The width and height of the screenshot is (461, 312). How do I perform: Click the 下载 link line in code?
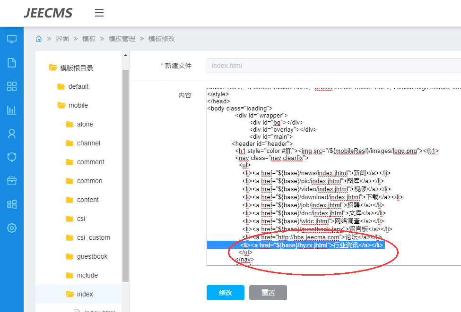pos(322,197)
